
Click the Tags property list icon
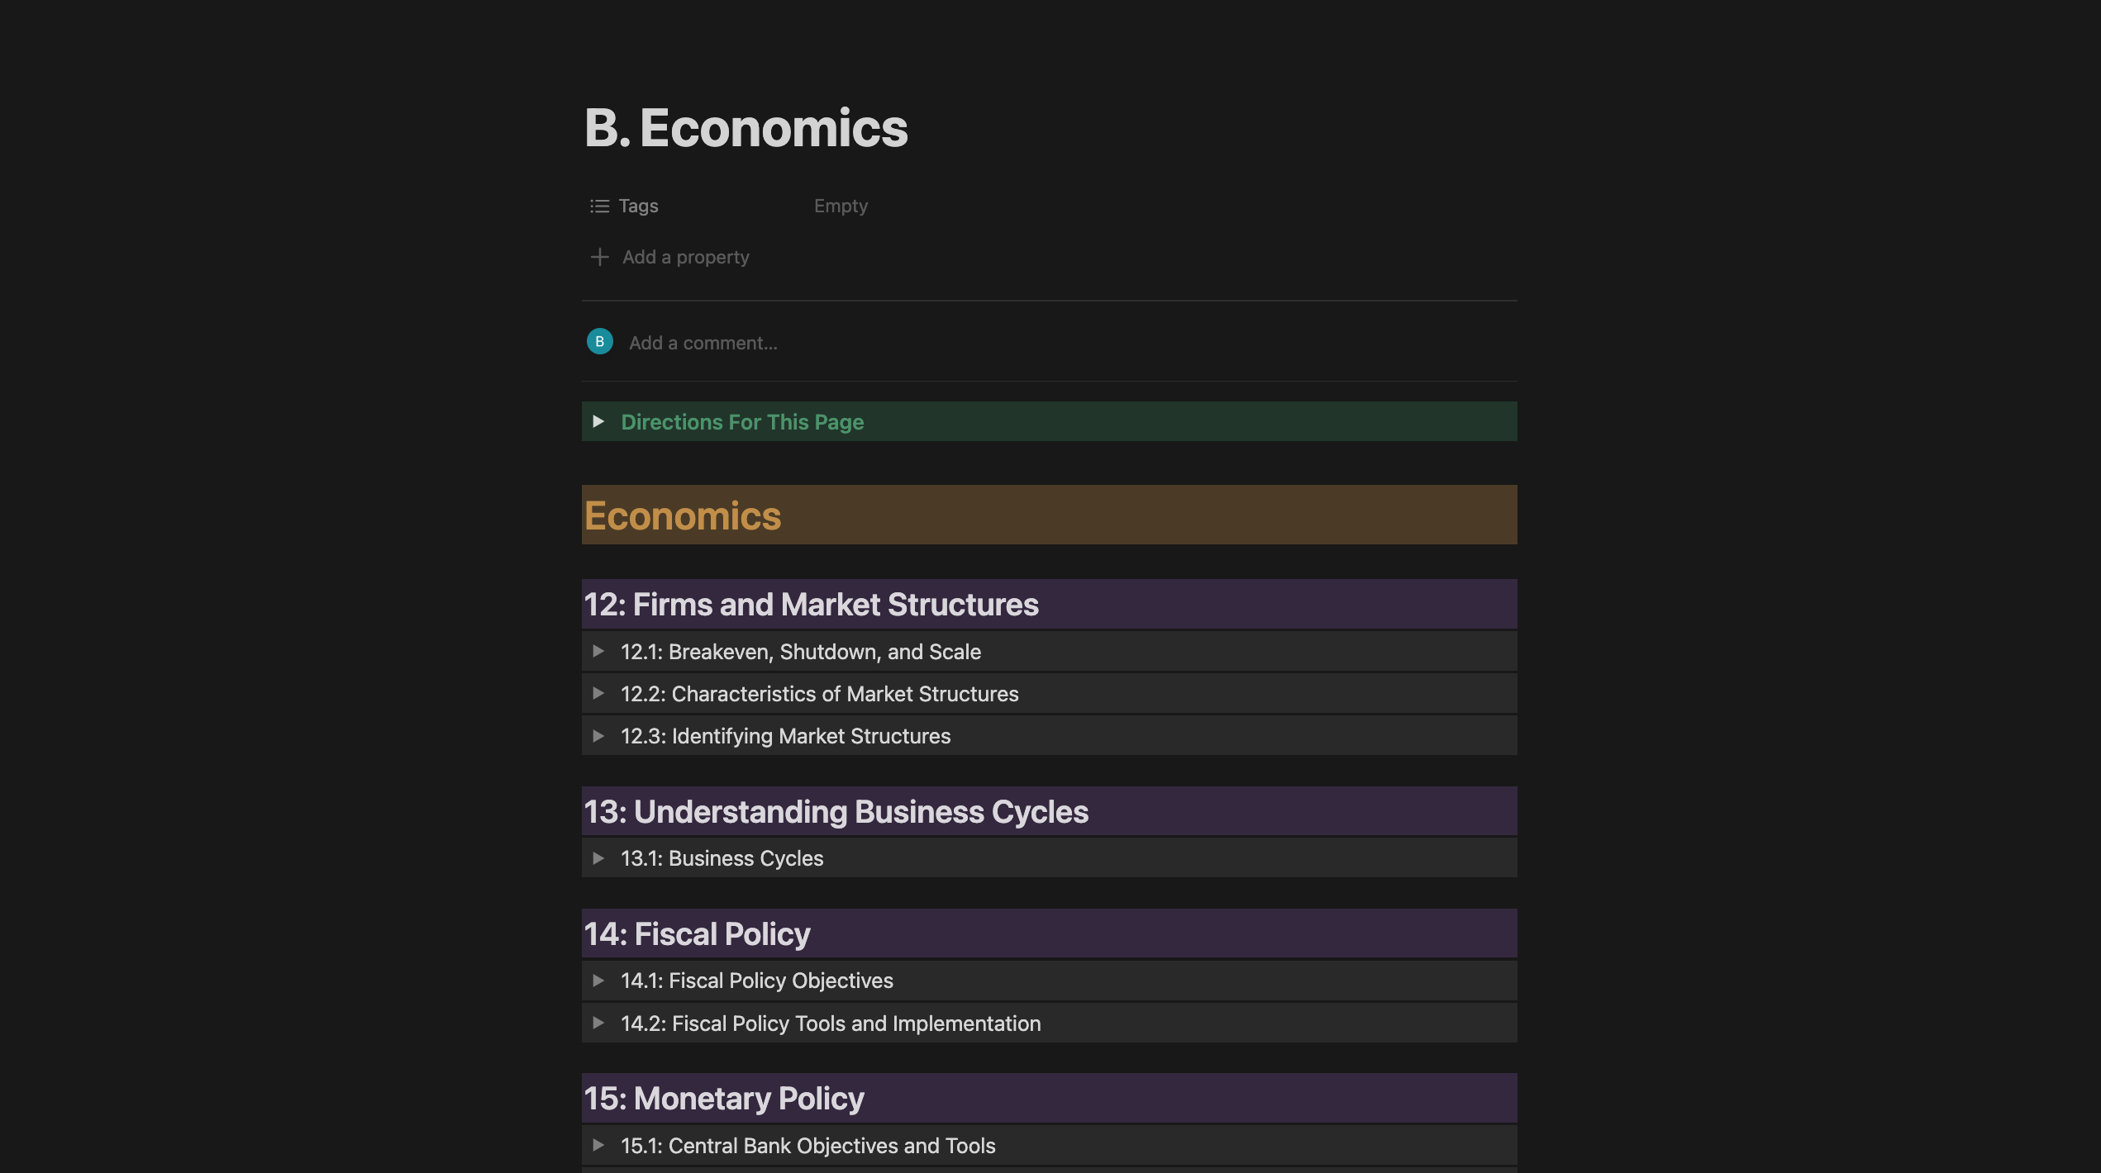(x=599, y=206)
